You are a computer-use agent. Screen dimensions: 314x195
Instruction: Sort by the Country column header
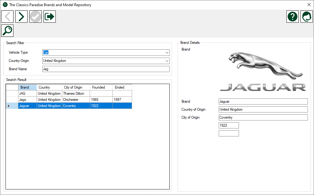click(49, 87)
